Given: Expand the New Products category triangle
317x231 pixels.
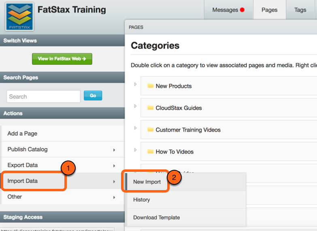Looking at the screenshot, I should point(136,84).
